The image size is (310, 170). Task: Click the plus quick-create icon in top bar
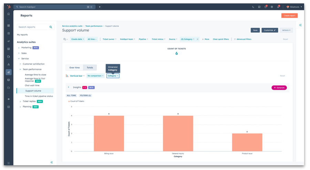click(100, 7)
